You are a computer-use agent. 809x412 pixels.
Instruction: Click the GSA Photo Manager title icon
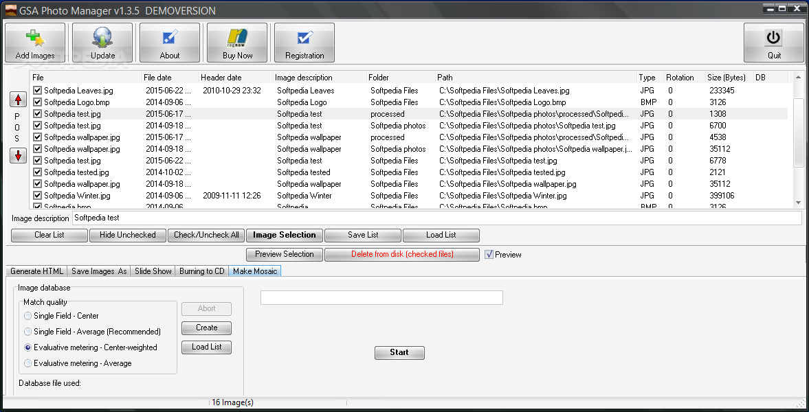click(11, 10)
